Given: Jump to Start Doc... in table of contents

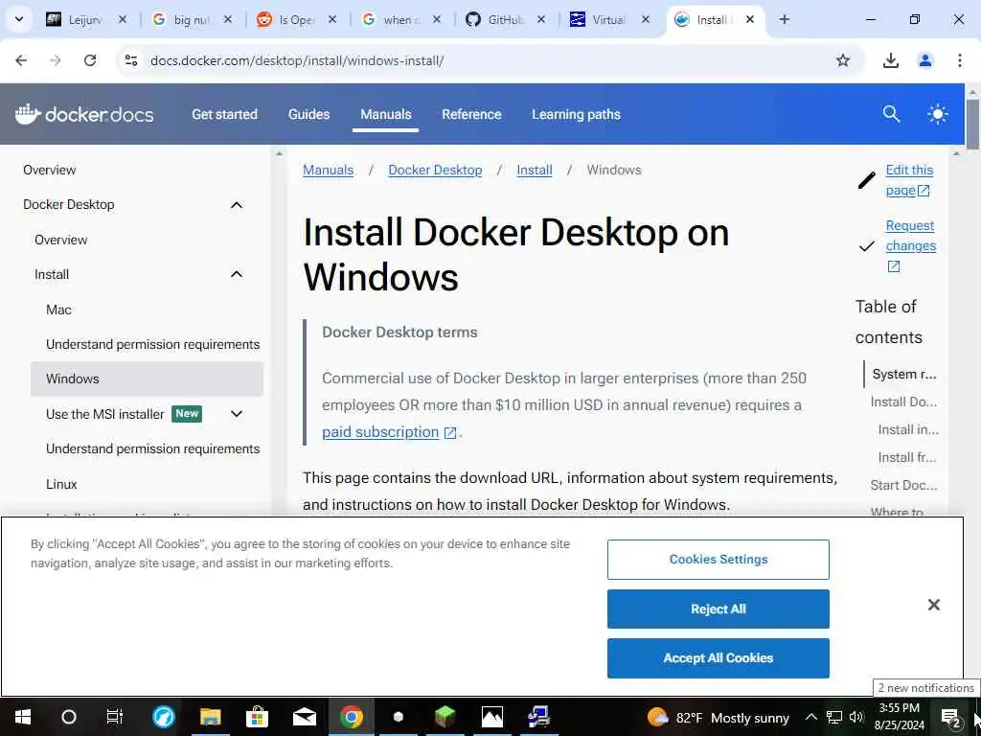Looking at the screenshot, I should coord(904,485).
